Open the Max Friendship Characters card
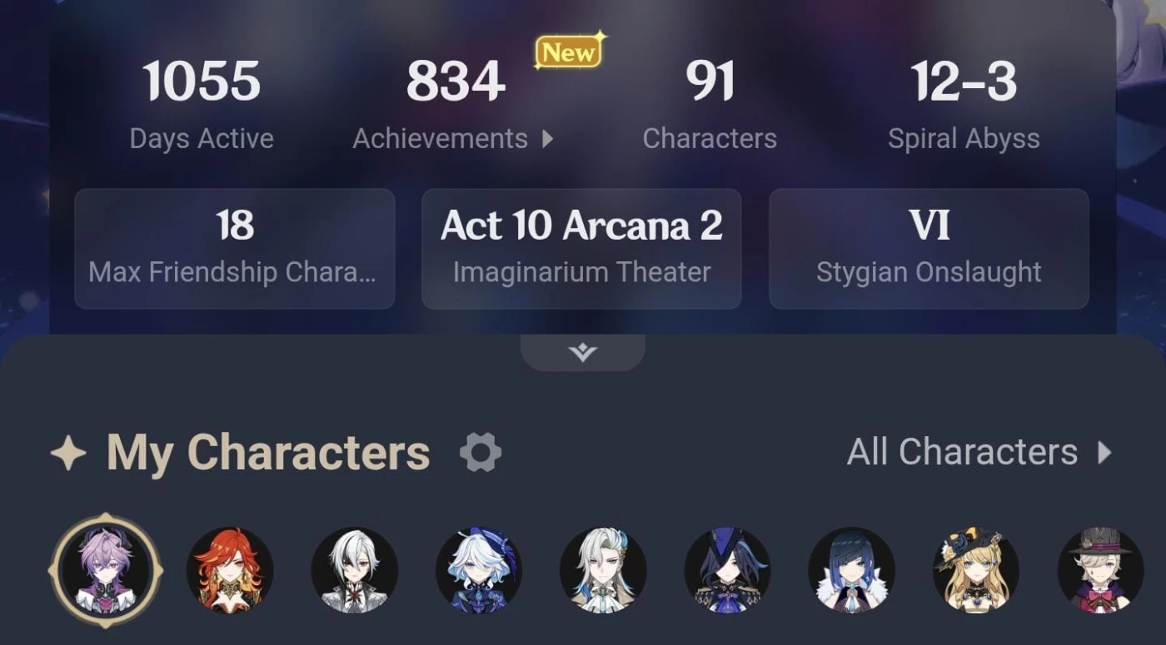1166x645 pixels. point(235,249)
